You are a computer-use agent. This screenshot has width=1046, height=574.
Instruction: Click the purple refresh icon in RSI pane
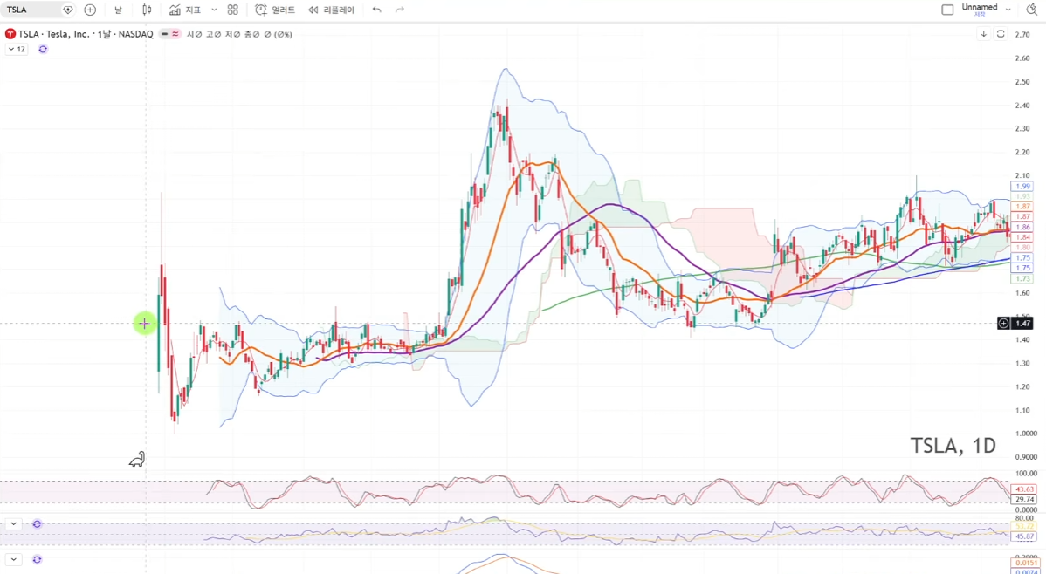(38, 524)
